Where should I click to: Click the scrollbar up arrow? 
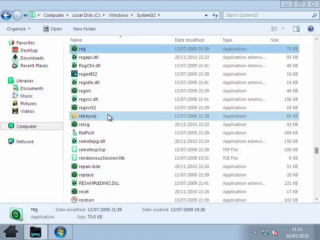click(x=316, y=38)
